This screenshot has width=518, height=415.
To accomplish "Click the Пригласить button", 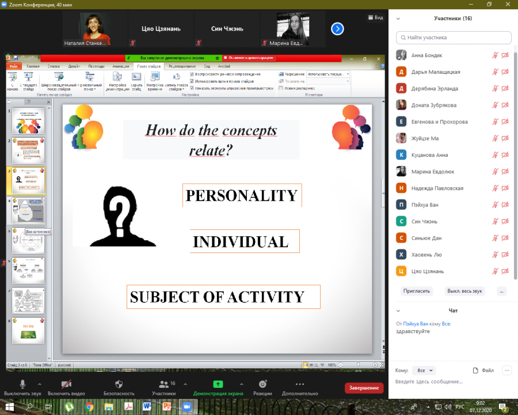I will [417, 291].
